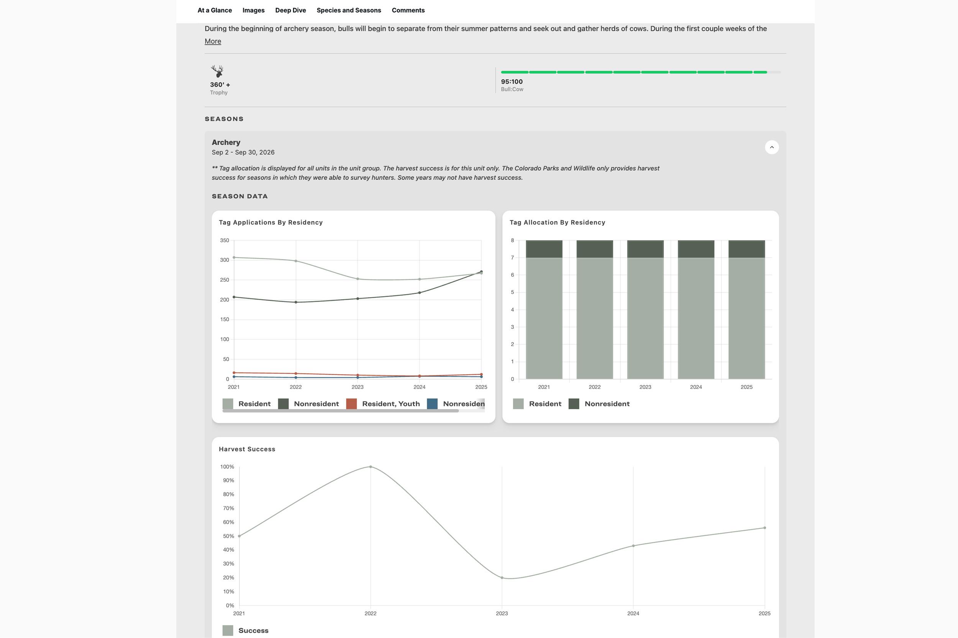Click the elk trophy head icon
Viewport: 958px width, 638px height.
pyautogui.click(x=218, y=71)
